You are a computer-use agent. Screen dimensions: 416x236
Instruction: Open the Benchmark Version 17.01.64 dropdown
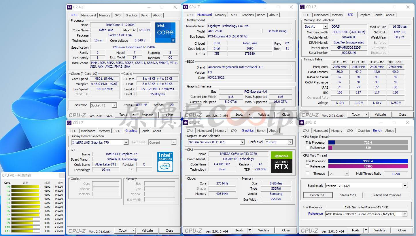click(x=405, y=186)
